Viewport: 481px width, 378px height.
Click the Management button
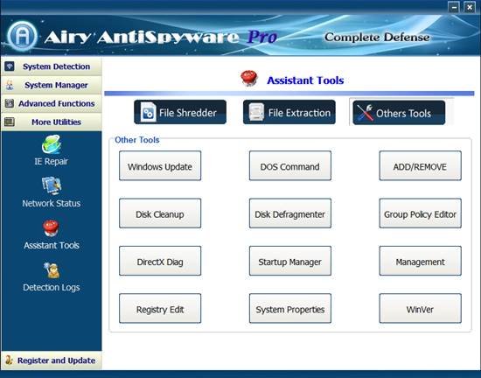pyautogui.click(x=421, y=261)
